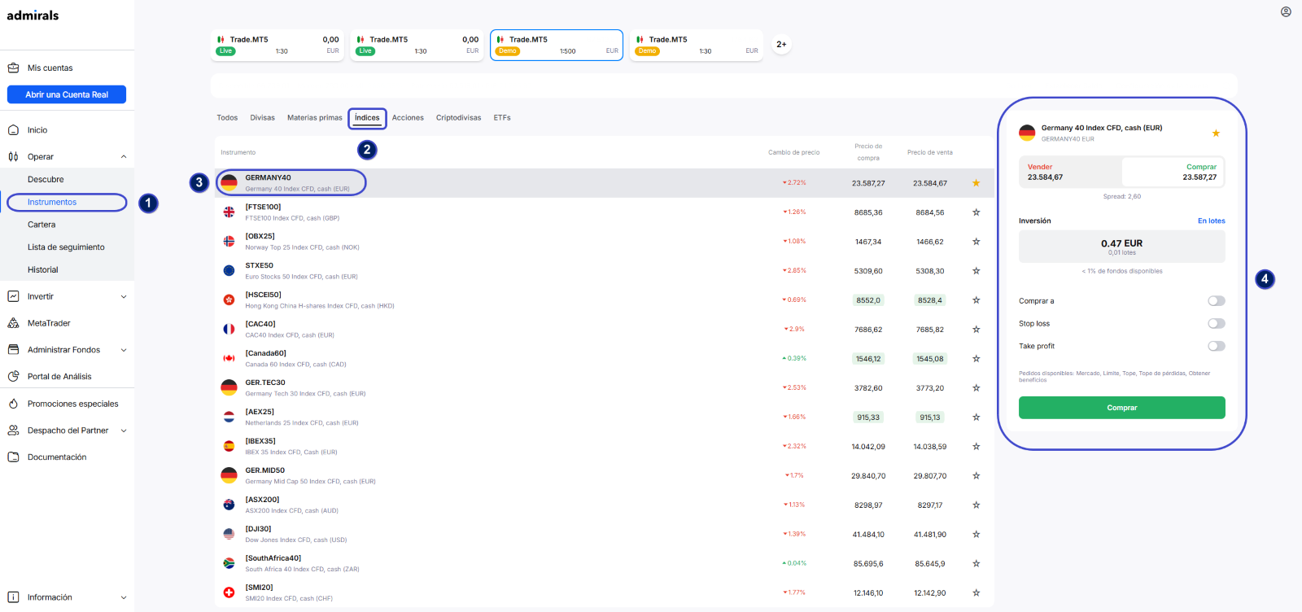Click the DJI30 US flag icon

pos(229,535)
